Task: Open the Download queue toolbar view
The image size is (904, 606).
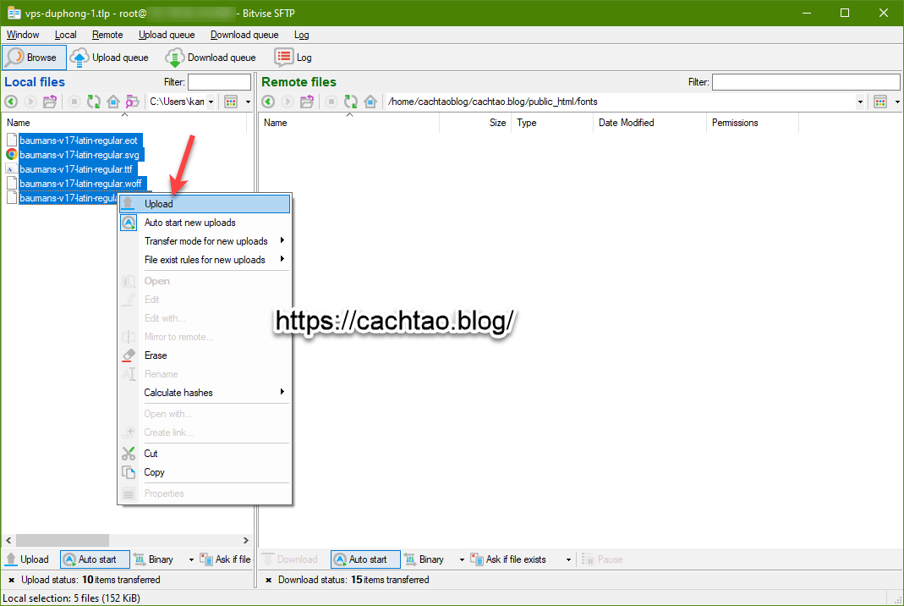Action: (211, 58)
